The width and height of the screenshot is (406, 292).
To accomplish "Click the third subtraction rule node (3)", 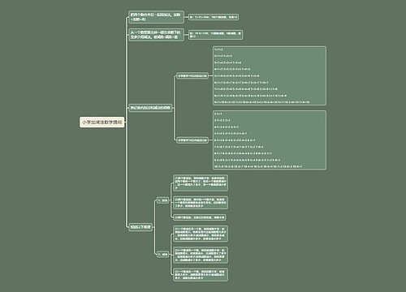I will coord(201,275).
